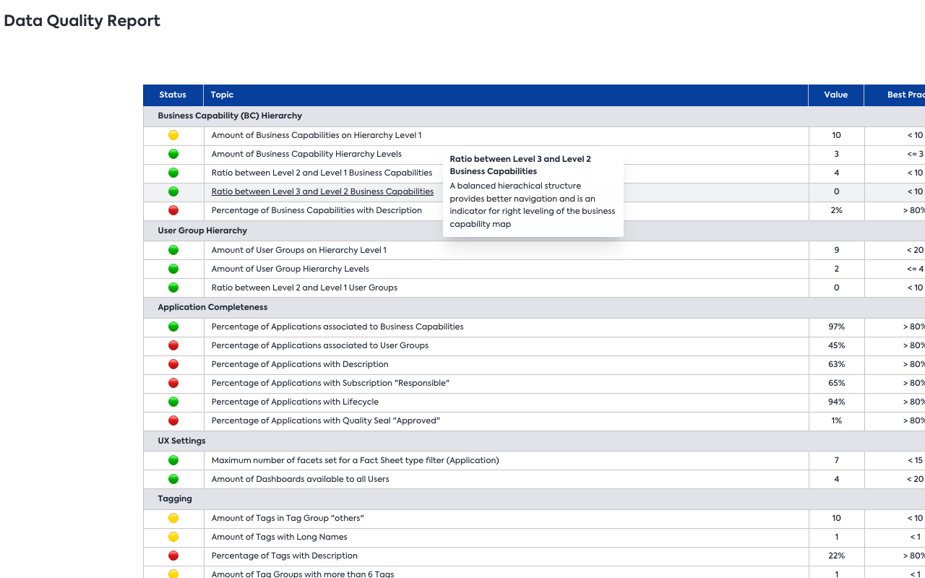Image resolution: width=925 pixels, height=578 pixels.
Task: Click the 97% value for Applications associated to Business Capabilities
Action: (836, 327)
